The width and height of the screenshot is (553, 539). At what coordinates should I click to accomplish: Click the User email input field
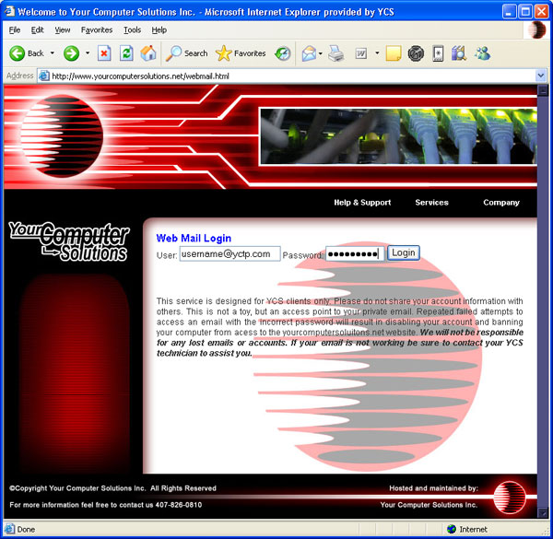coord(229,253)
